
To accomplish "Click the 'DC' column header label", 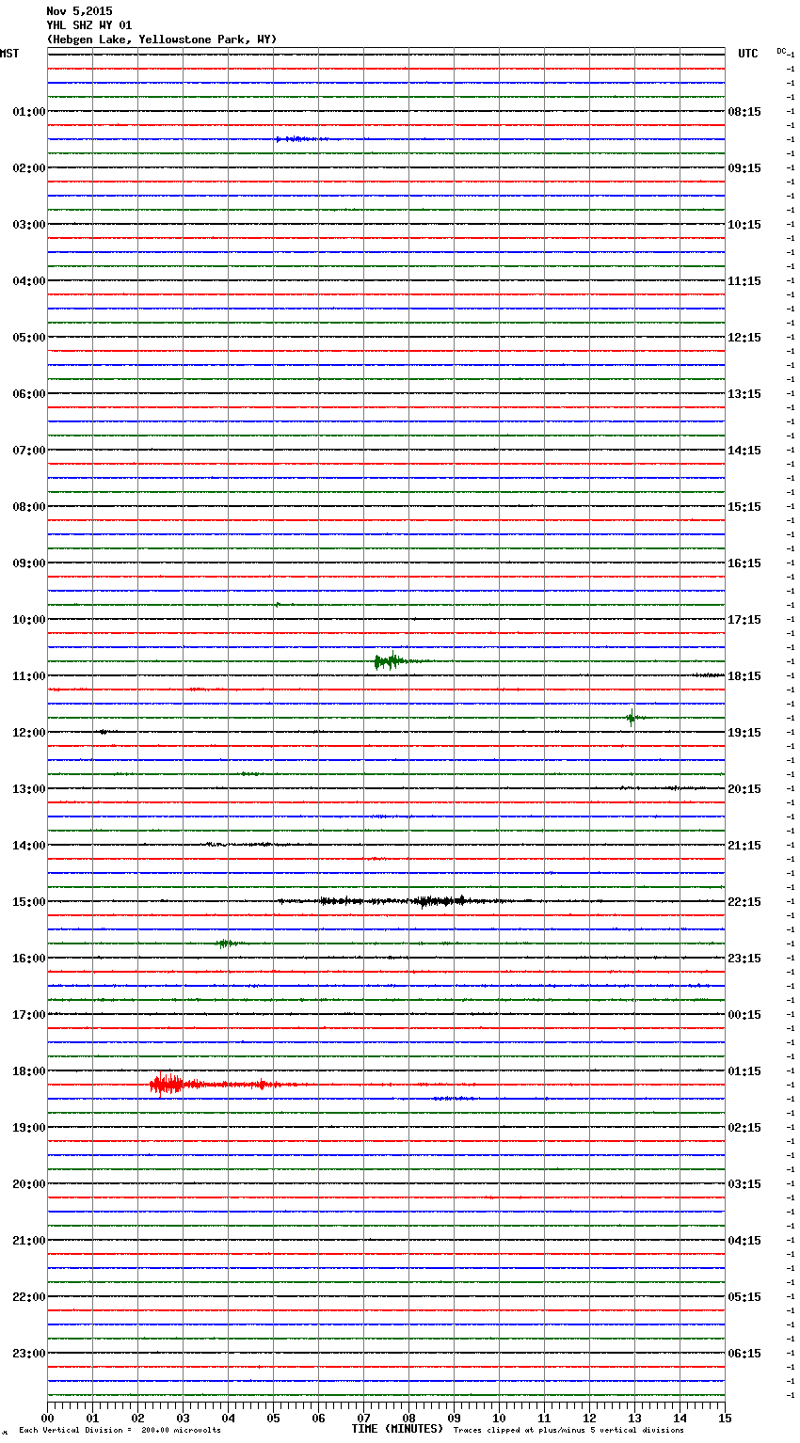I will [781, 51].
